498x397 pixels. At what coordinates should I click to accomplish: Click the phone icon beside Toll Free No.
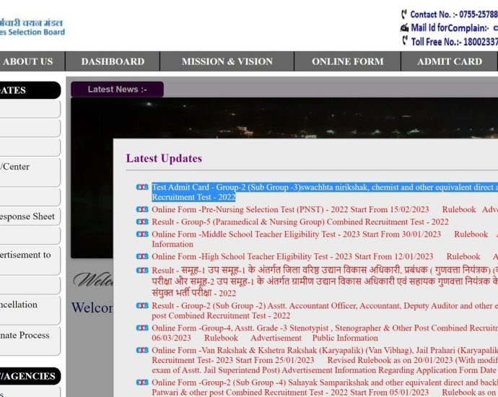(x=404, y=41)
